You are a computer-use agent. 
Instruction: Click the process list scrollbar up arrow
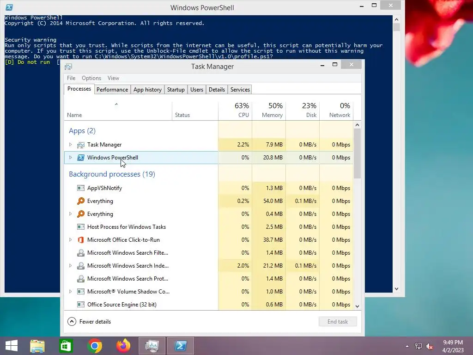coord(358,125)
